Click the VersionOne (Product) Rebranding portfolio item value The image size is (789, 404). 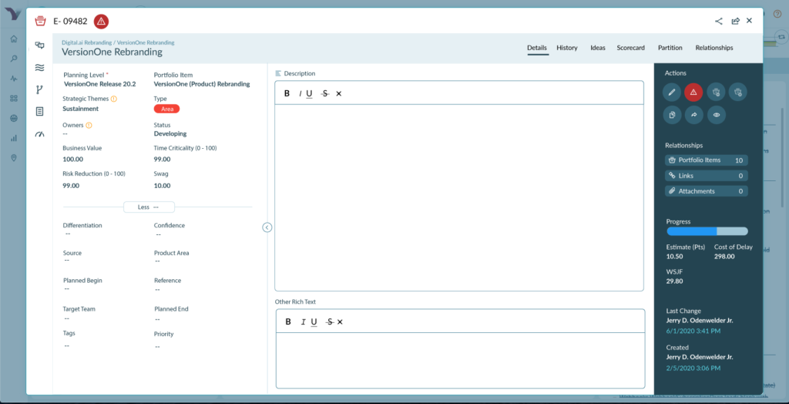coord(202,84)
